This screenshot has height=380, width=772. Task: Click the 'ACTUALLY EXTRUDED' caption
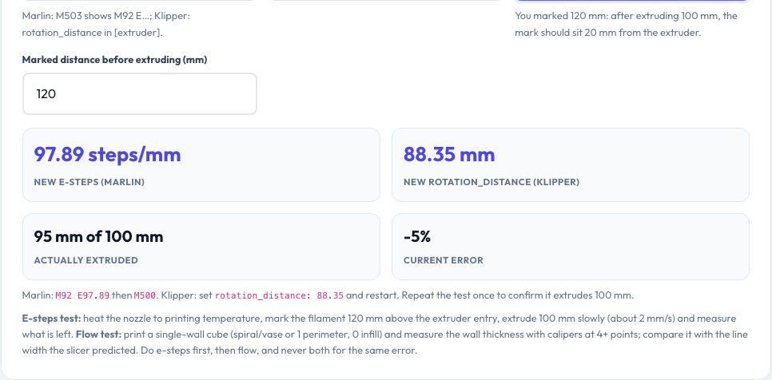pos(86,260)
